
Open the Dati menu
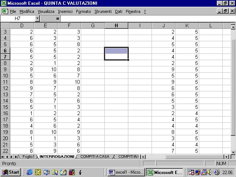[x=118, y=11]
